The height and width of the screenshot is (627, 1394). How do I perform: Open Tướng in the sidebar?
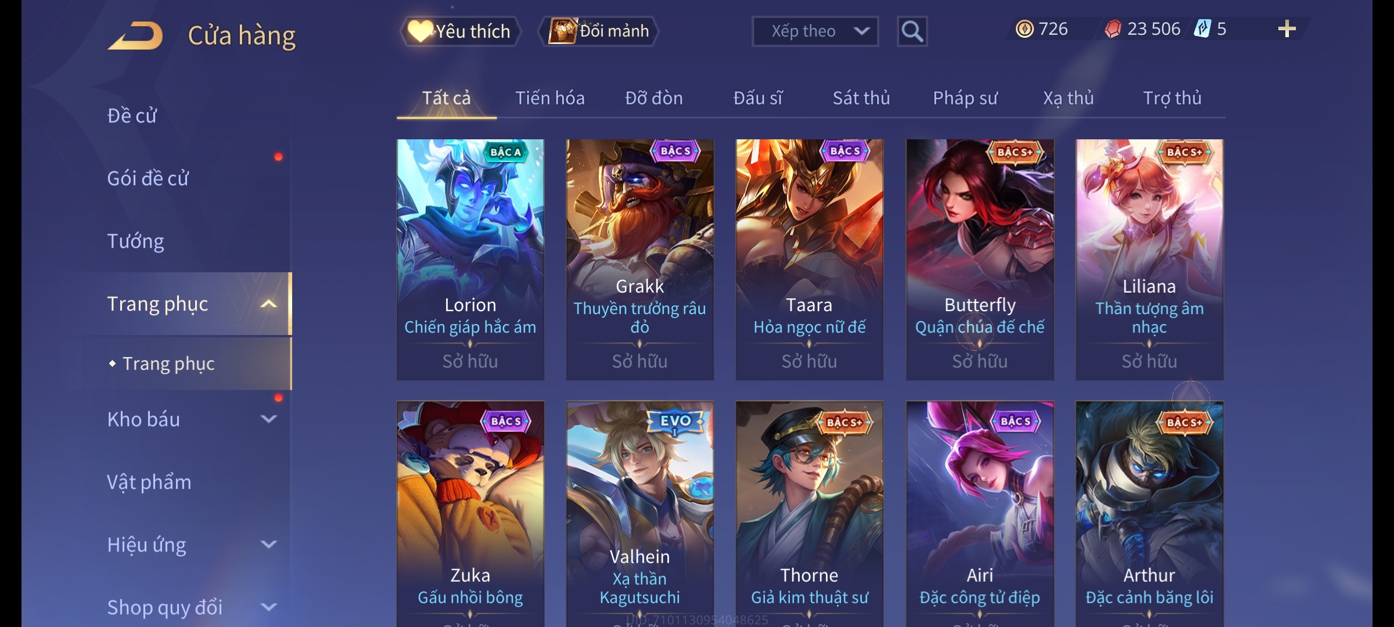click(x=135, y=241)
